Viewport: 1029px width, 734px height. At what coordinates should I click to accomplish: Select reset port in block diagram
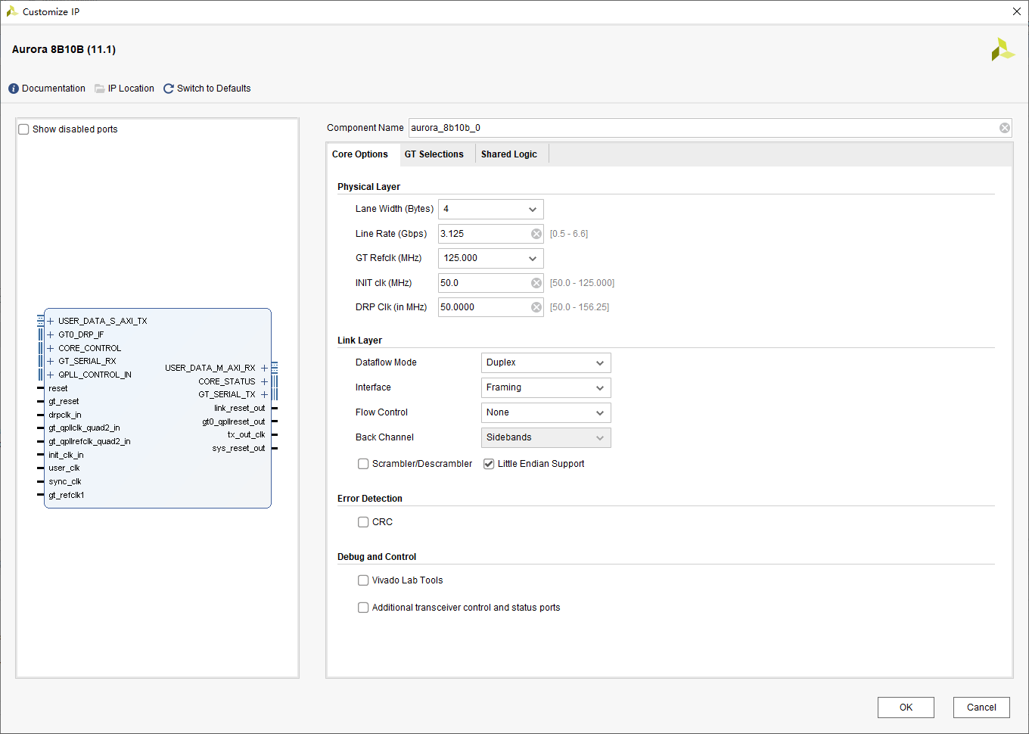point(58,388)
